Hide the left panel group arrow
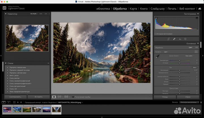The height and width of the screenshot is (118, 204). pyautogui.click(x=1, y=56)
